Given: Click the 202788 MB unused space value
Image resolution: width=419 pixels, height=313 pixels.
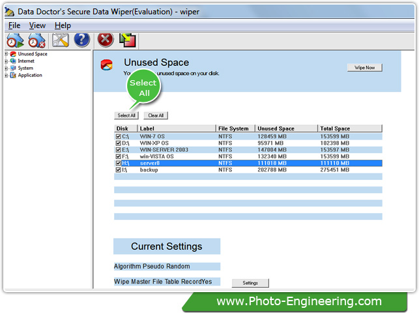Looking at the screenshot, I should pyautogui.click(x=272, y=170).
